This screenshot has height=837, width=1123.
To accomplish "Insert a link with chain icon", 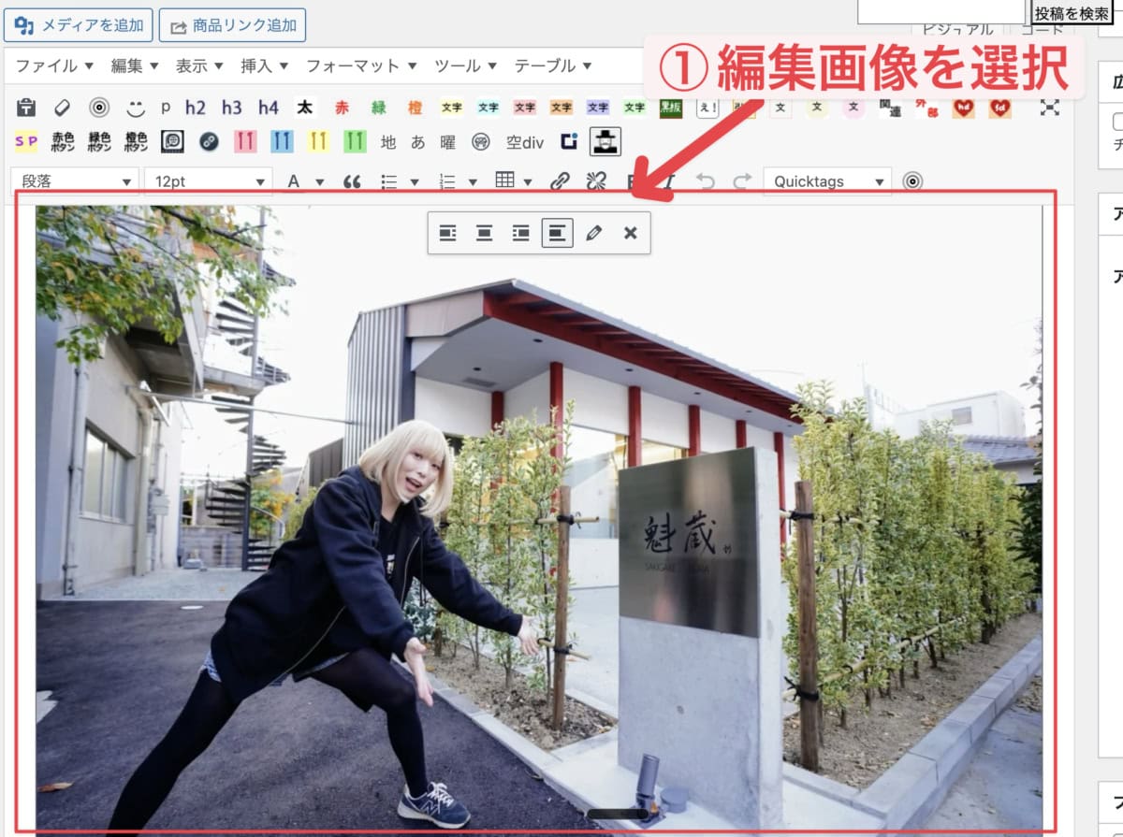I will [x=560, y=181].
